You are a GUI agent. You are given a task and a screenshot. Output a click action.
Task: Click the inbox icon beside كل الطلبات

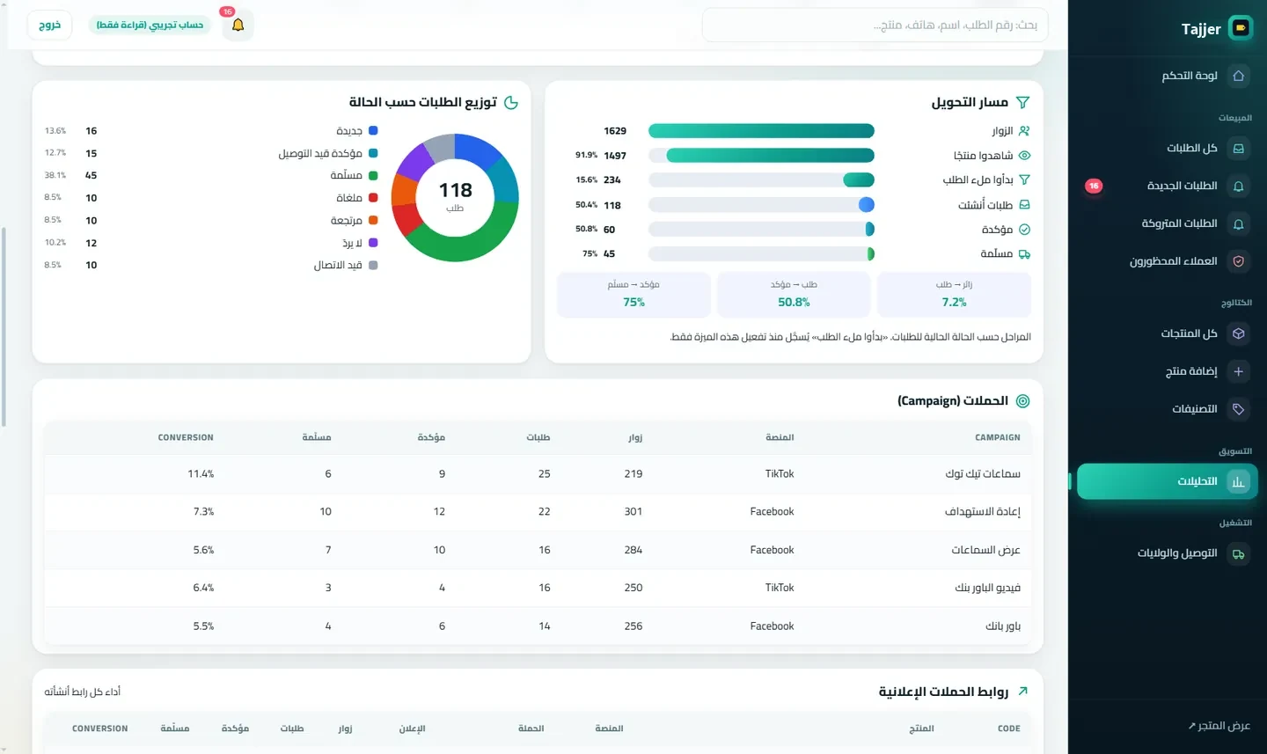[x=1238, y=149]
